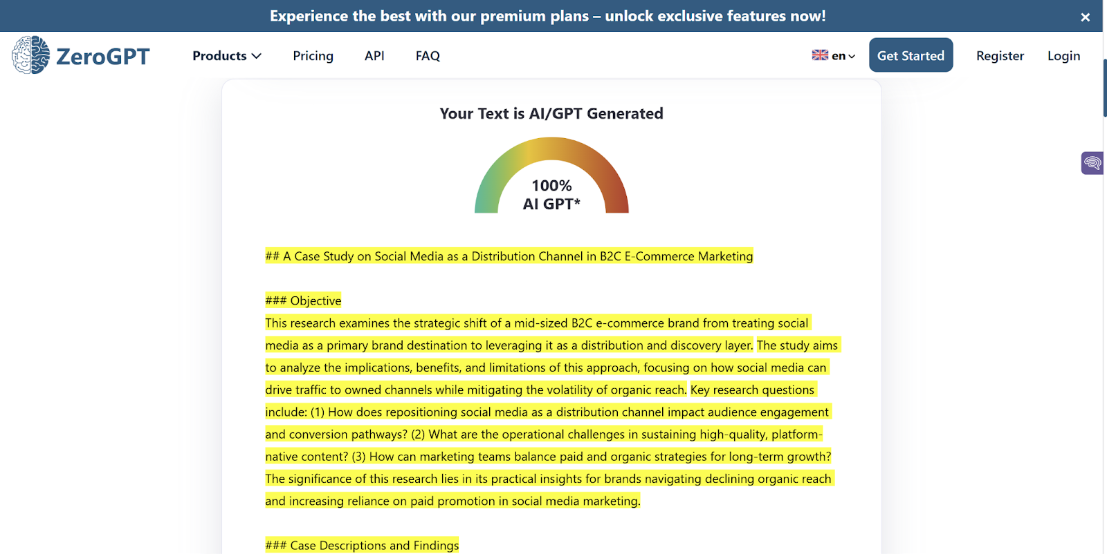Click the 100% AI GPT gauge
Image resolution: width=1107 pixels, height=554 pixels.
(x=551, y=175)
